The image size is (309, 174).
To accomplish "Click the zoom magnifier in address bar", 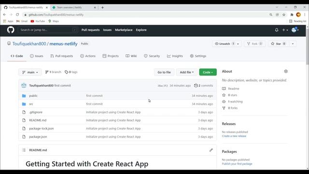I will (x=271, y=14).
